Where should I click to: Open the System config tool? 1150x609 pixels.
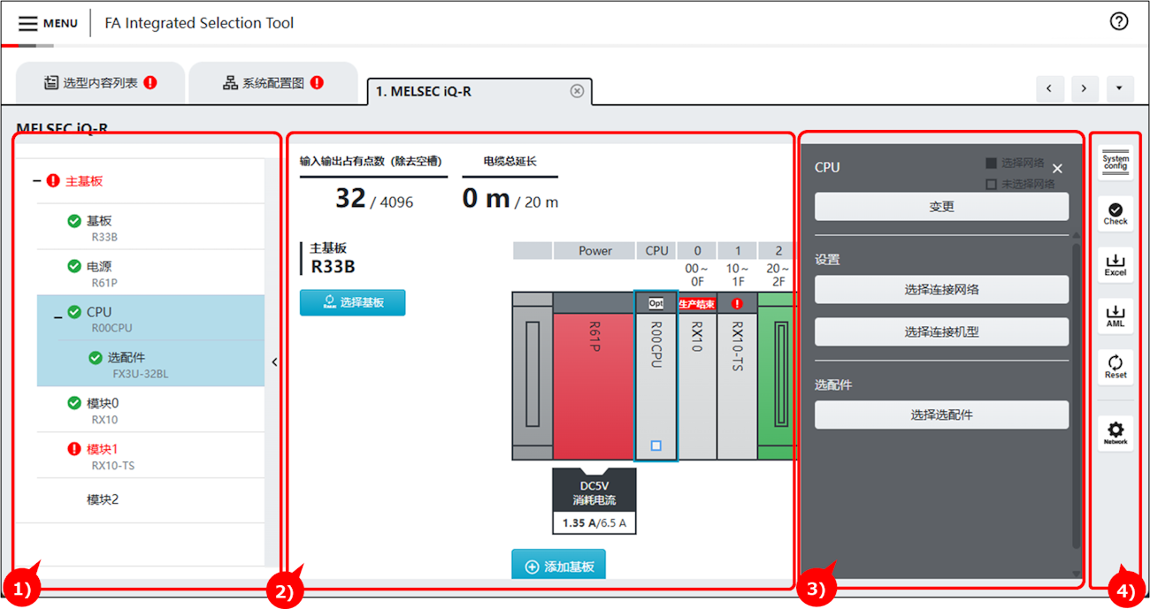[x=1115, y=163]
